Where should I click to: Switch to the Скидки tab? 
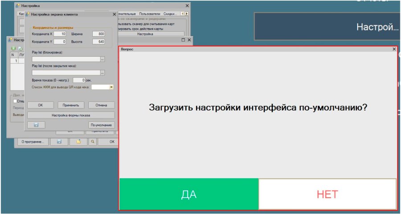pyautogui.click(x=170, y=14)
